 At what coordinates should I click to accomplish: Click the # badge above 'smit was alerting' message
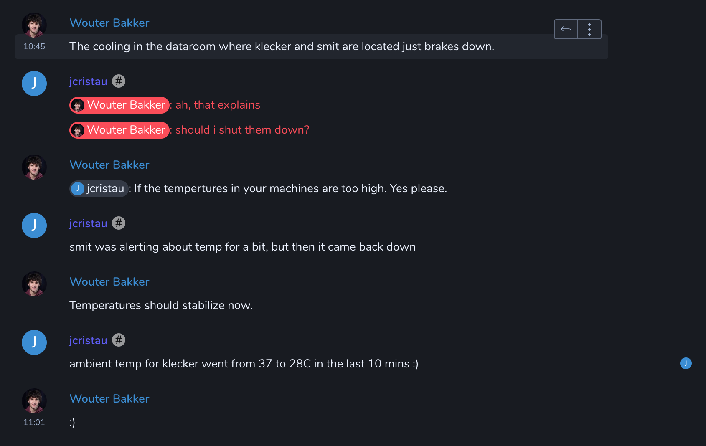click(119, 223)
